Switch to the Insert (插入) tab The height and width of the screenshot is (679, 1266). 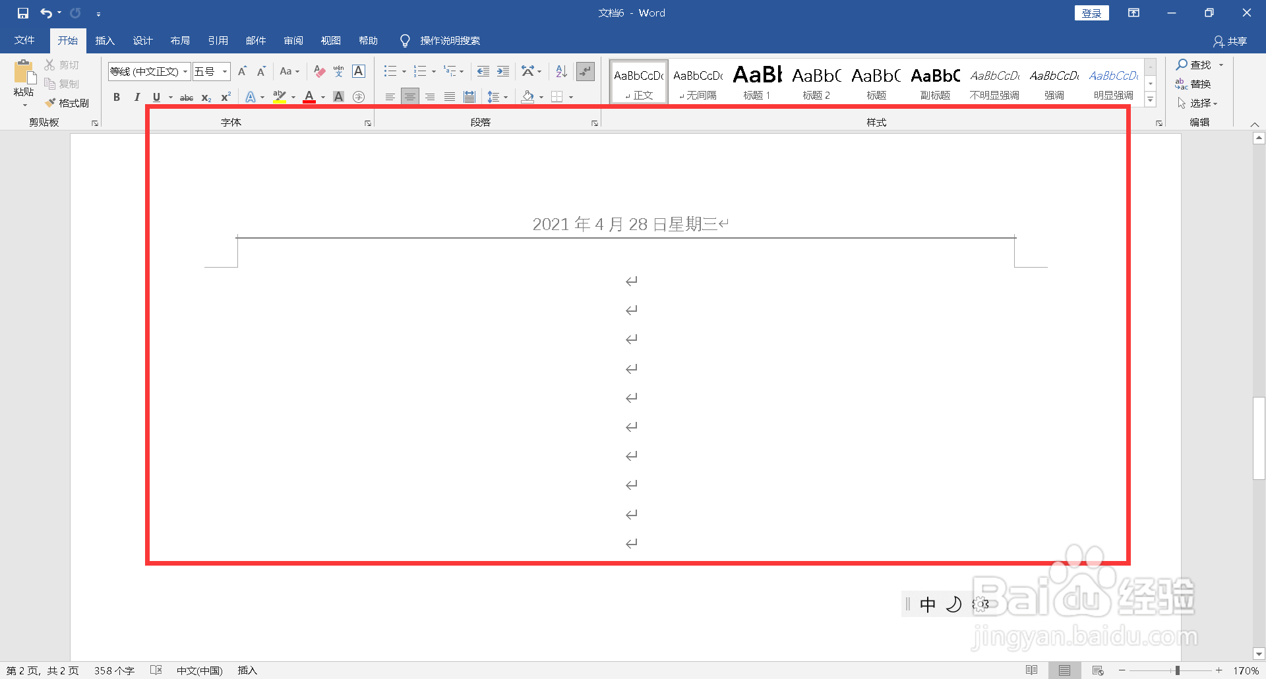pyautogui.click(x=105, y=40)
